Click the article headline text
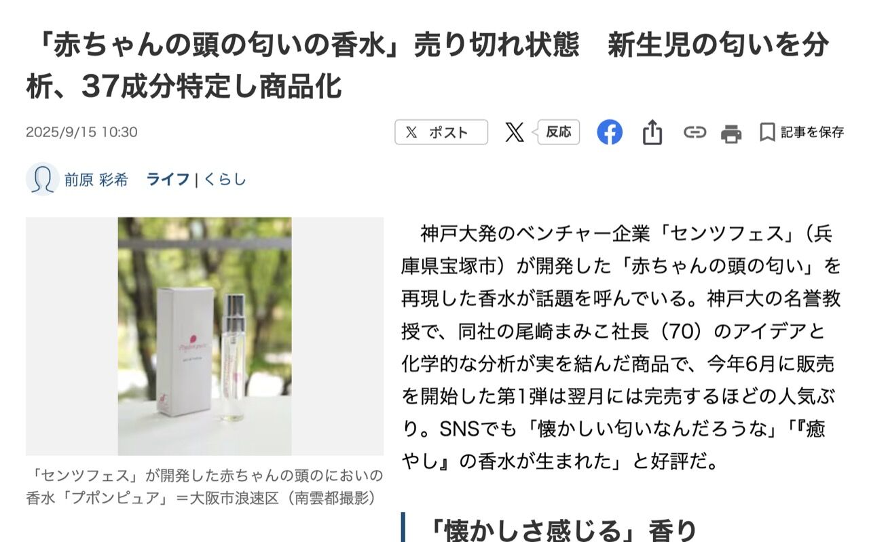This screenshot has height=542, width=869. (428, 66)
